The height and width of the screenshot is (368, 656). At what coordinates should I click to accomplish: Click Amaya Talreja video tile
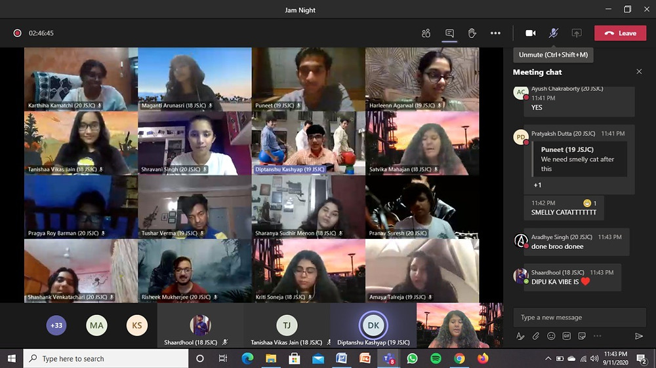click(x=422, y=270)
